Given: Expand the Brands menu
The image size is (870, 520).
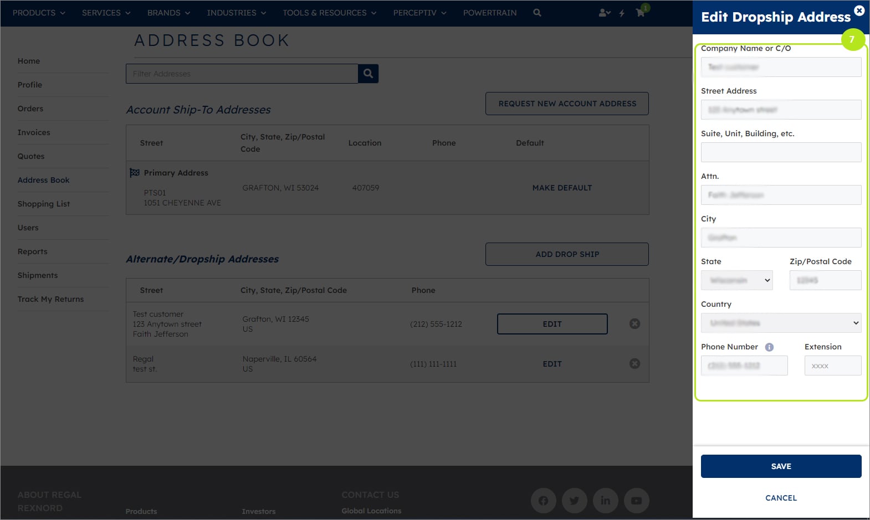Looking at the screenshot, I should click(168, 13).
